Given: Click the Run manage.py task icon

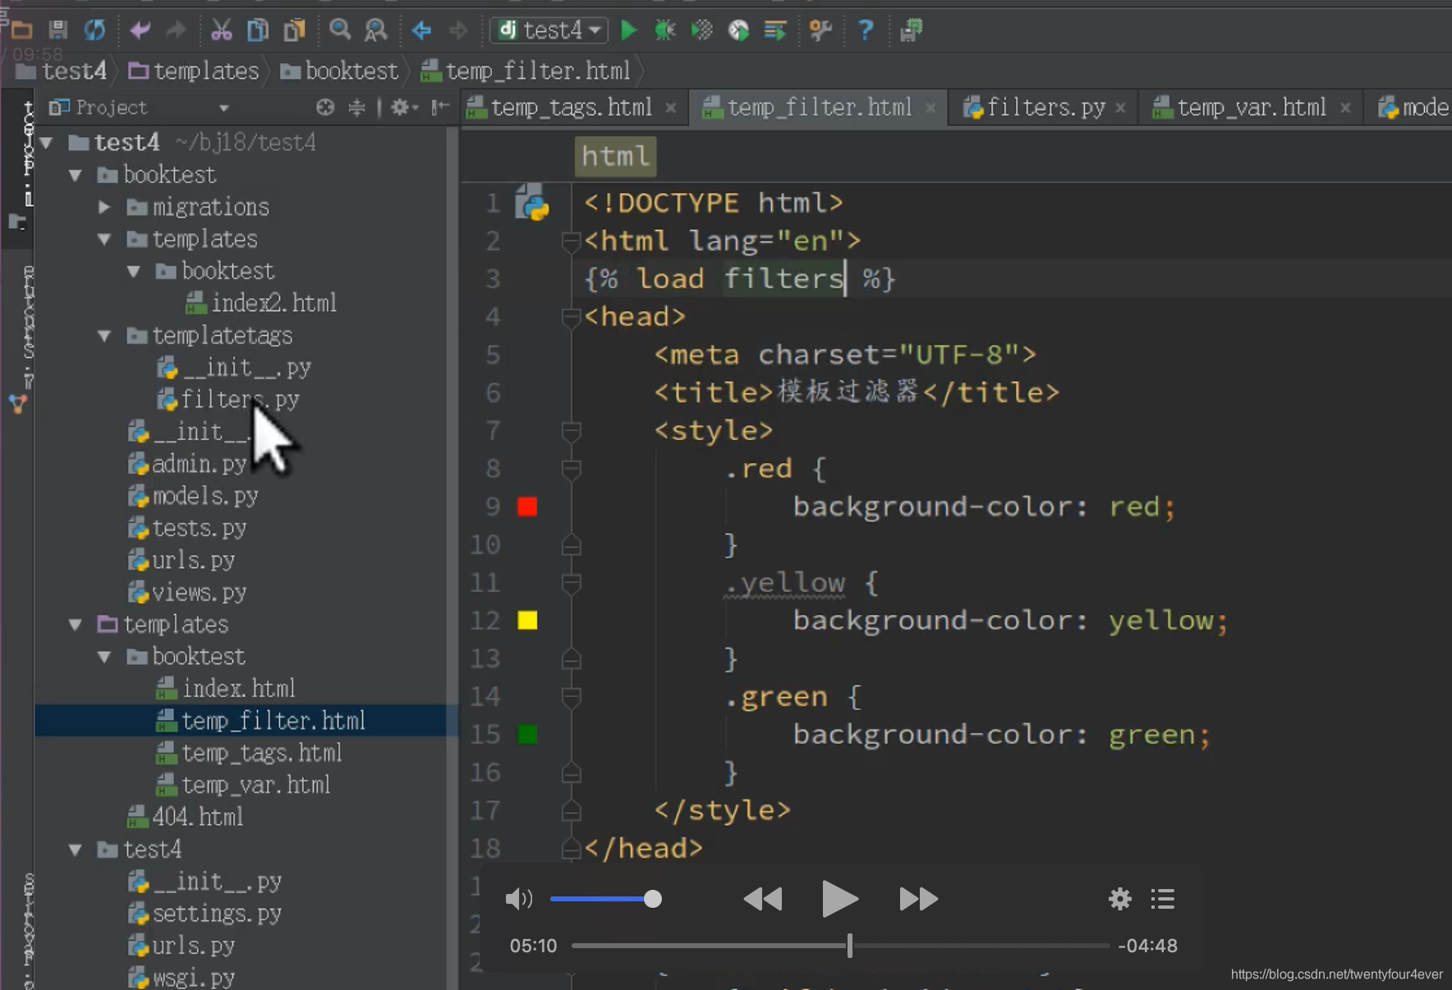Looking at the screenshot, I should tap(774, 30).
